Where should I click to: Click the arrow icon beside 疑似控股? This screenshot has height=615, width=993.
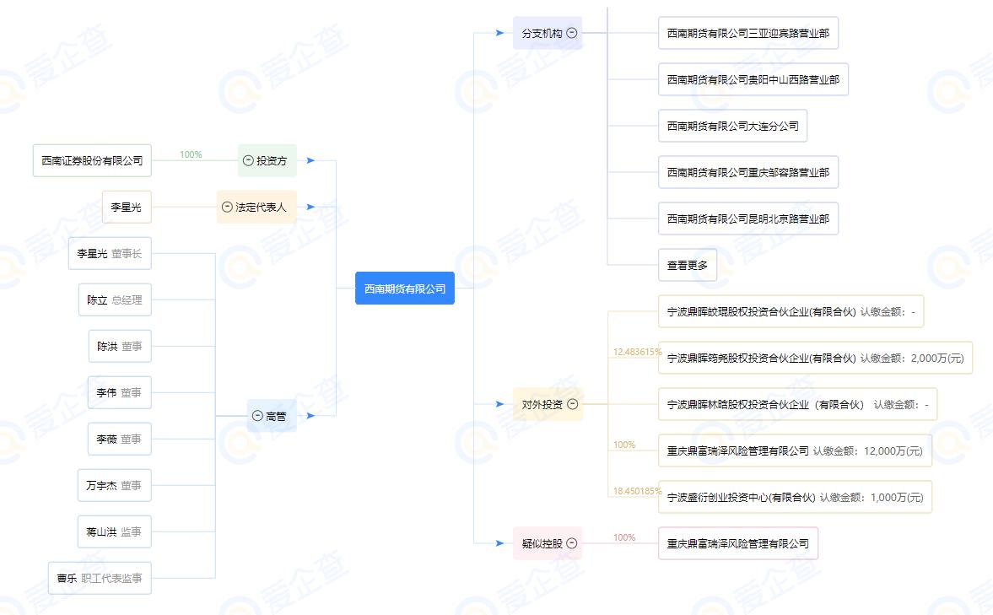(x=500, y=543)
